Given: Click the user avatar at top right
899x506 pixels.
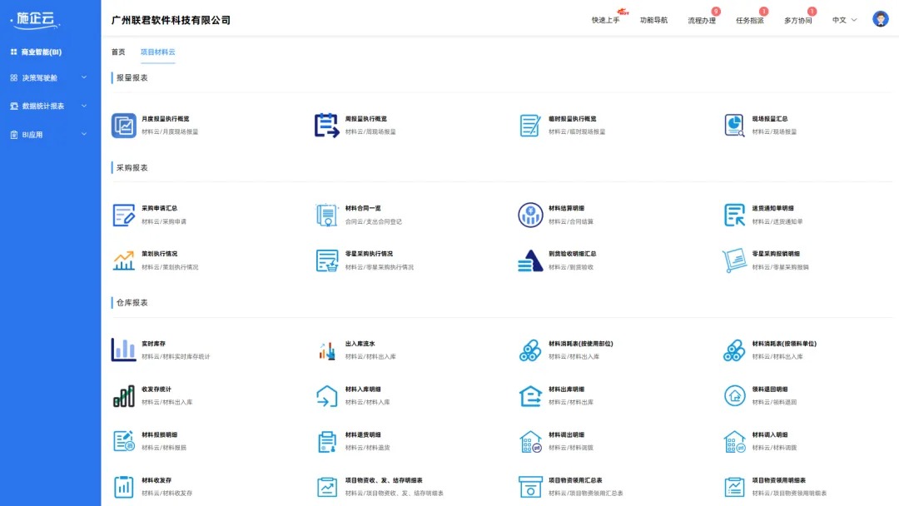Looking at the screenshot, I should (x=880, y=17).
